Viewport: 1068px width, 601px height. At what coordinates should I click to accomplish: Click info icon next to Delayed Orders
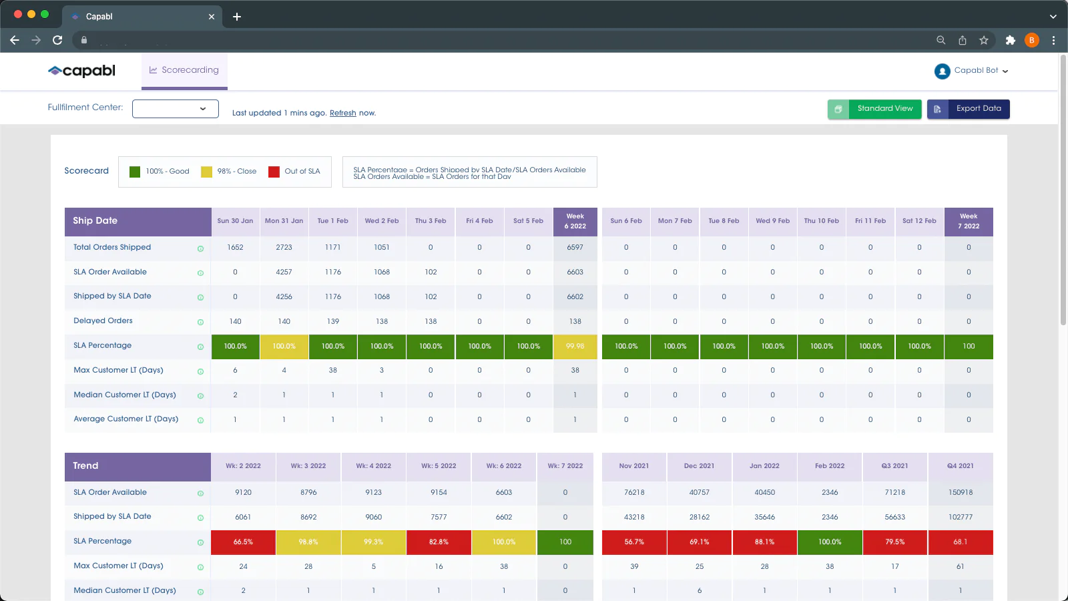tap(200, 322)
